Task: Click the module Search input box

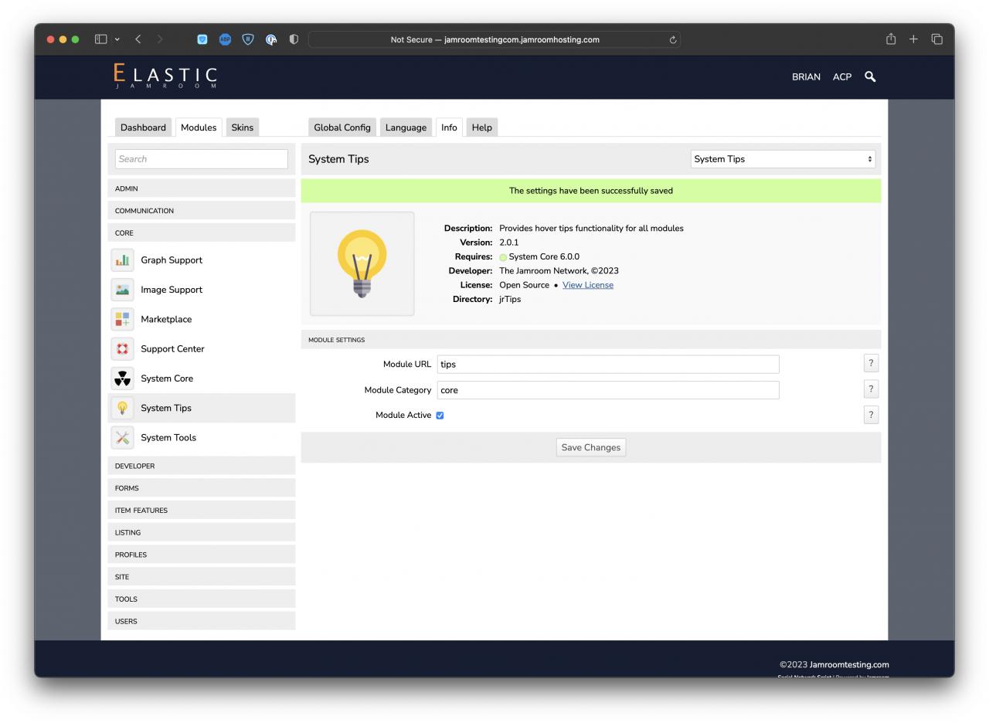Action: click(x=201, y=159)
